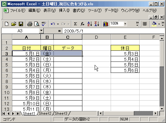Screen dimensions: 166x123
Task: Click the equals Edit Formula button
Action: click(x=60, y=31)
